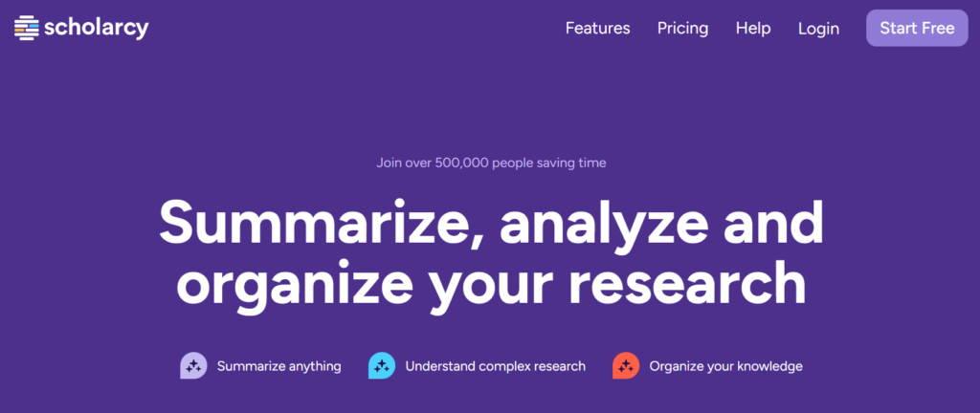Viewport: 980px width, 413px height.
Task: Select the Summarize anything label
Action: pyautogui.click(x=278, y=366)
